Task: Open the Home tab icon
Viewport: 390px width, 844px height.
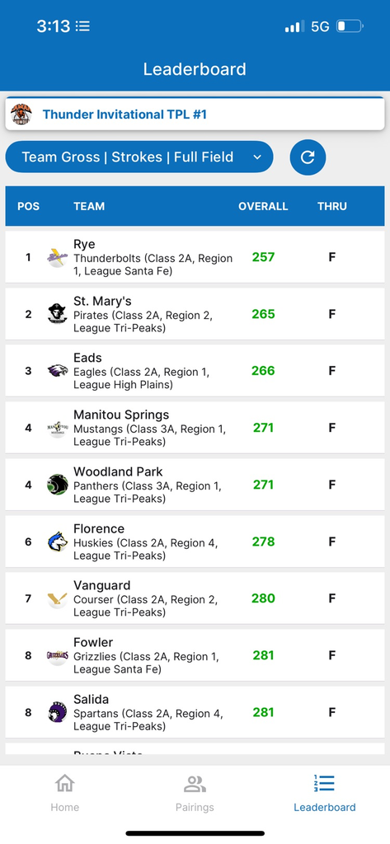Action: tap(64, 783)
